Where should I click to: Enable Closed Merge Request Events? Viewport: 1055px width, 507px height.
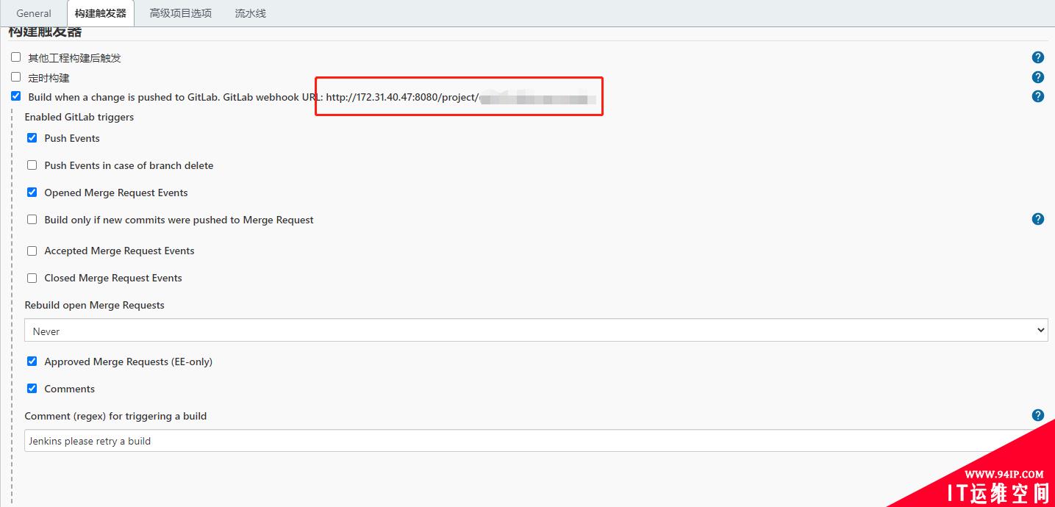coord(32,278)
